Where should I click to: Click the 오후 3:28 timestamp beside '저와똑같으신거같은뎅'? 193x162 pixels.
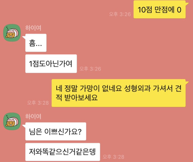113,157
